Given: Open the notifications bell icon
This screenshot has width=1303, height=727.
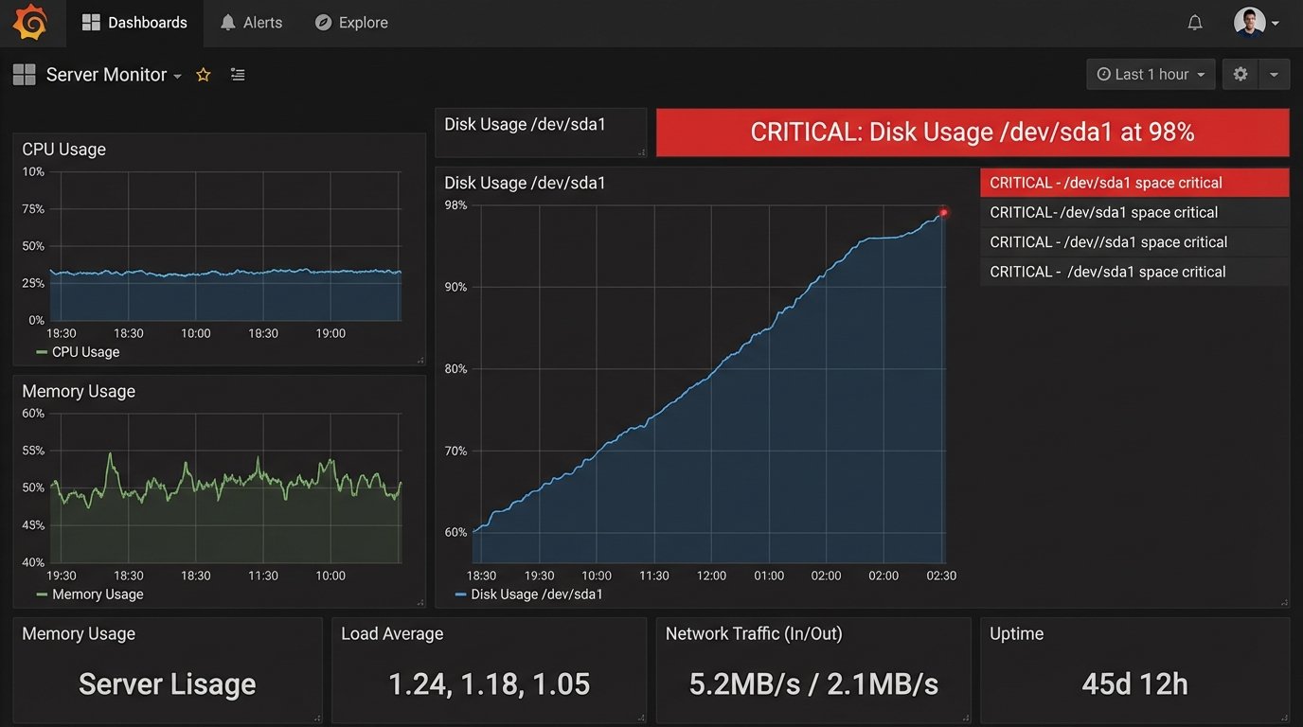Looking at the screenshot, I should pos(1195,23).
